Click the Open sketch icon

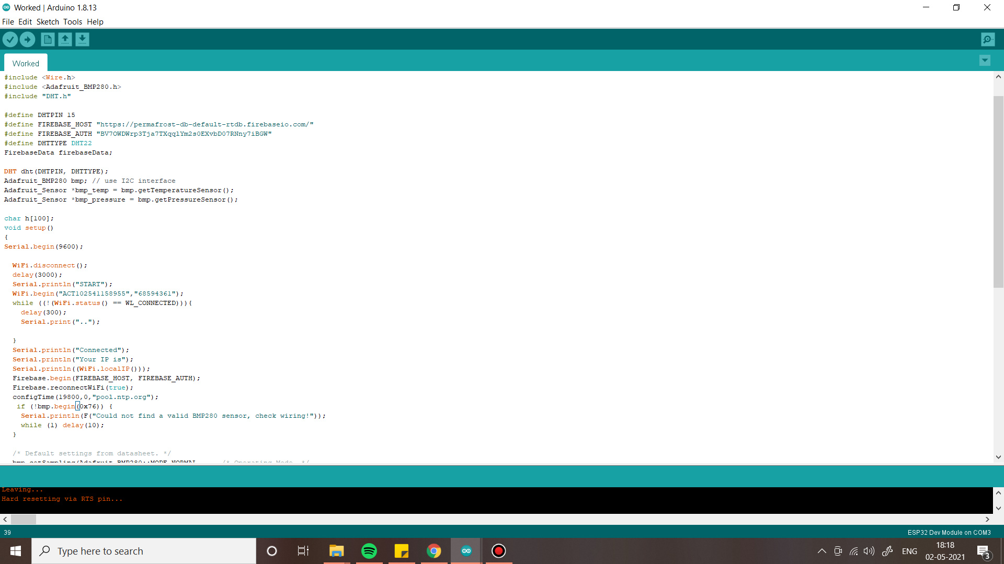tap(65, 39)
